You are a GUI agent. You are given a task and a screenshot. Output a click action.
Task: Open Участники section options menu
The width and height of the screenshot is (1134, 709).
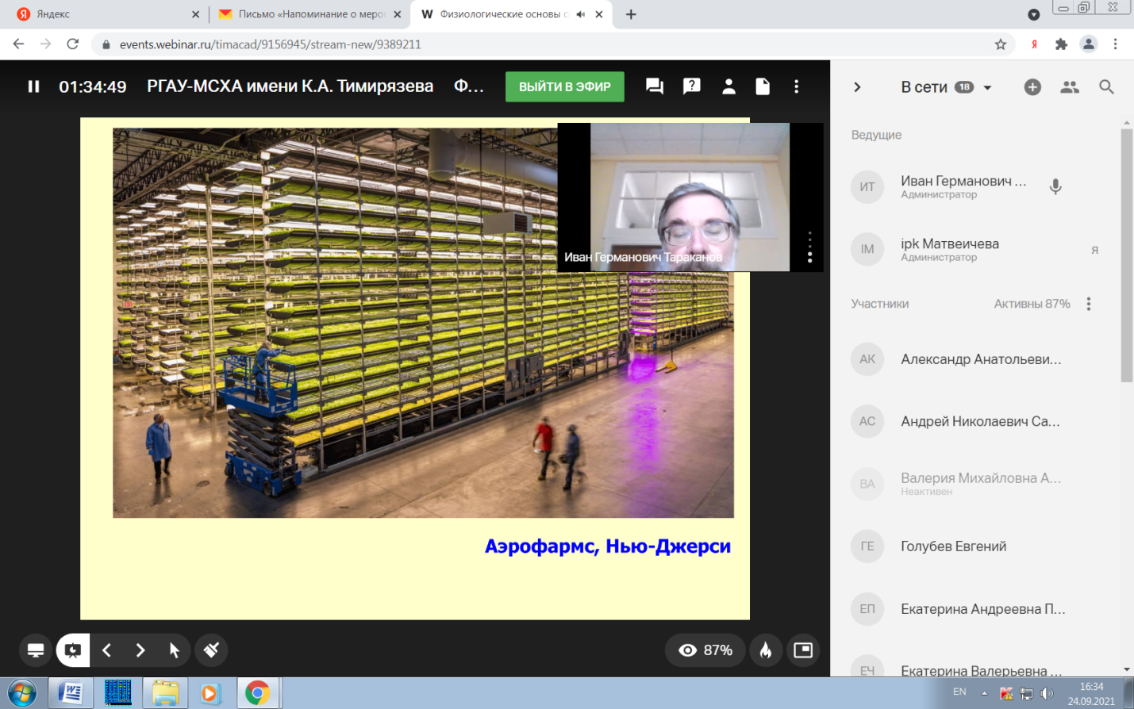pyautogui.click(x=1089, y=304)
